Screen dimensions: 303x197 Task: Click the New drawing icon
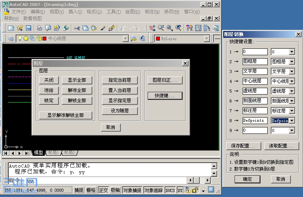point(11,28)
